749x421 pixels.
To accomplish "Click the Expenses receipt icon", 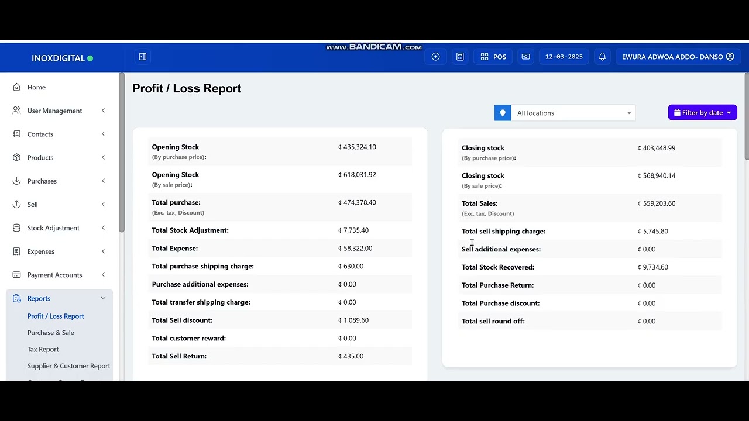I will (x=16, y=251).
